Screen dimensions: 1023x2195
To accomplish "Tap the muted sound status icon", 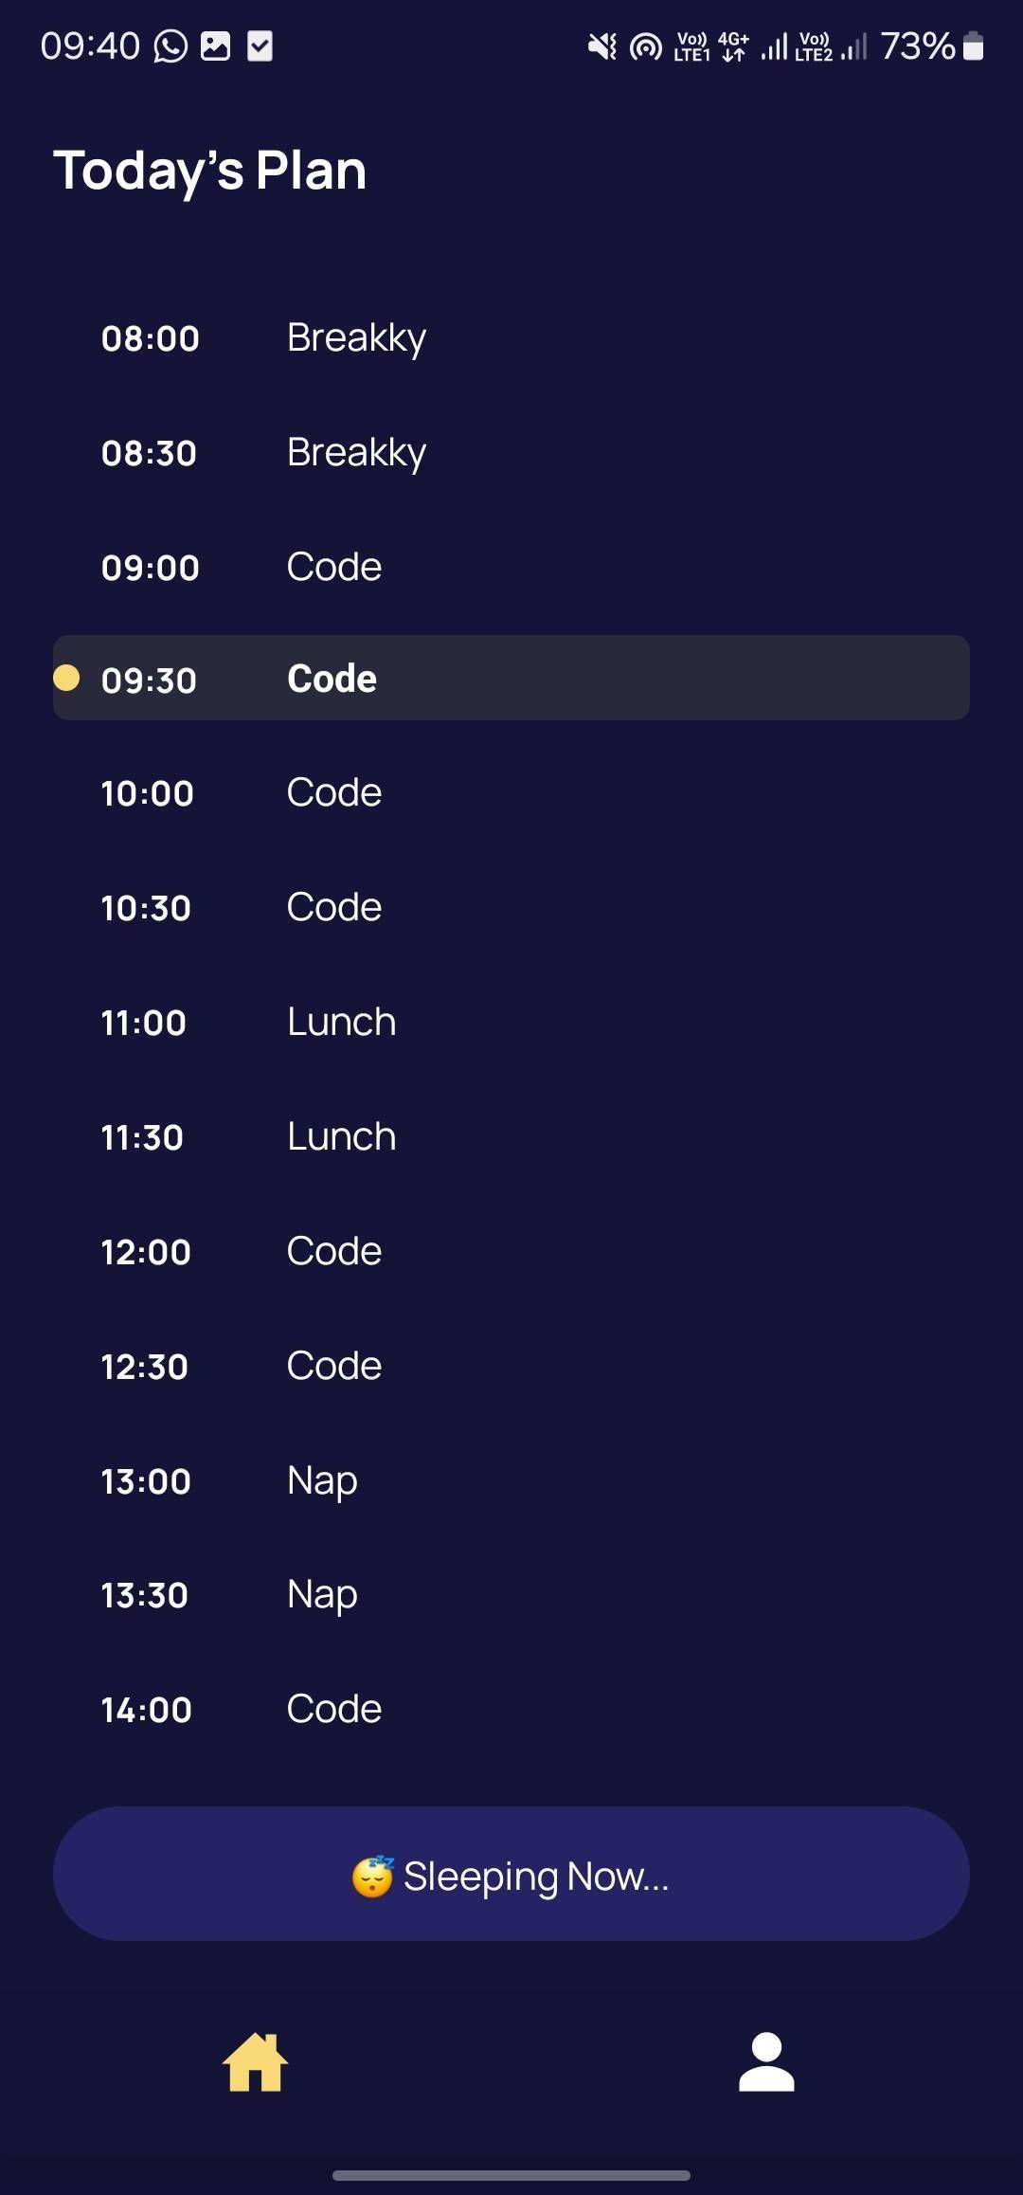I will point(601,45).
